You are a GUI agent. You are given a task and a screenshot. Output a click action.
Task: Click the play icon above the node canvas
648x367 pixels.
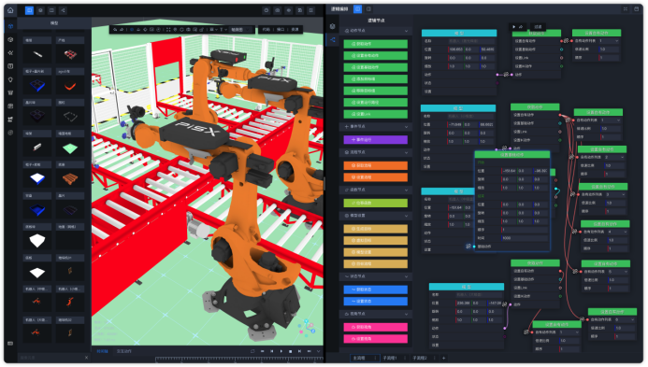click(x=514, y=26)
